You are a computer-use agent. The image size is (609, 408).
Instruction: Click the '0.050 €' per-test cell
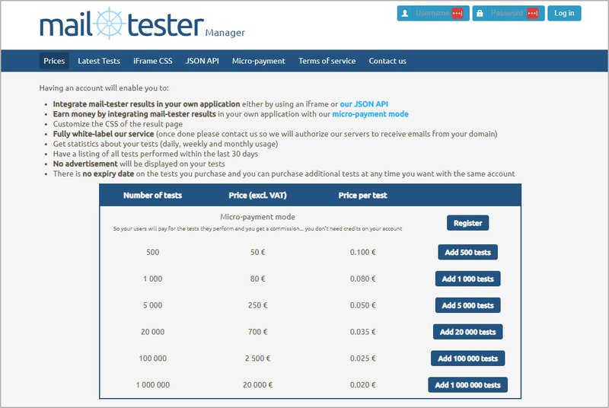[363, 305]
